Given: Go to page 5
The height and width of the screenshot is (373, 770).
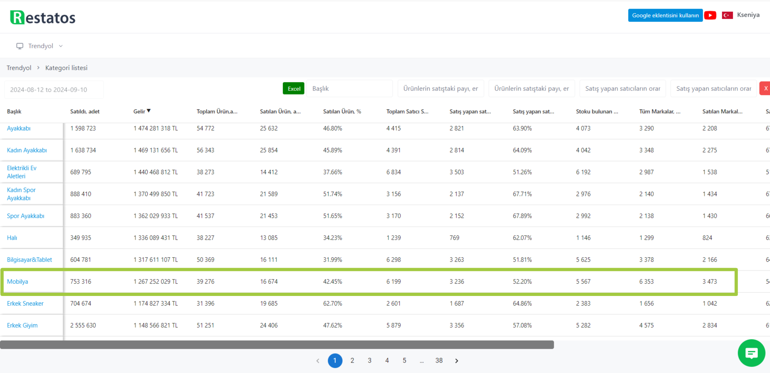Looking at the screenshot, I should (405, 360).
